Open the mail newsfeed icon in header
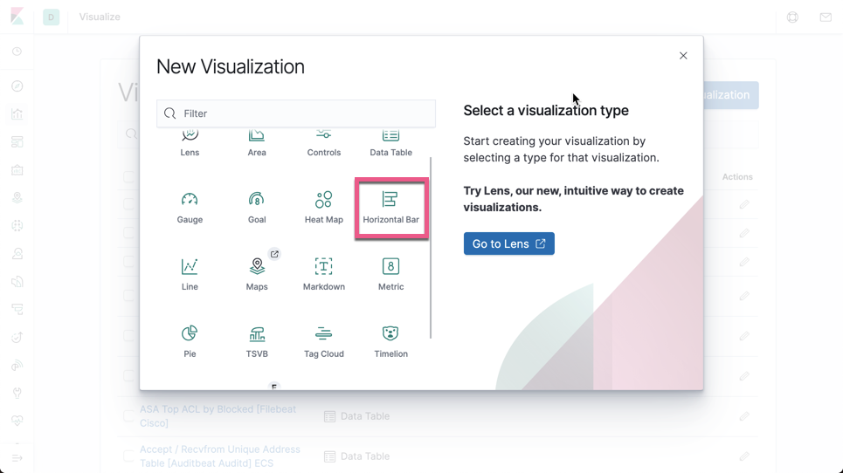This screenshot has height=473, width=843. [826, 17]
